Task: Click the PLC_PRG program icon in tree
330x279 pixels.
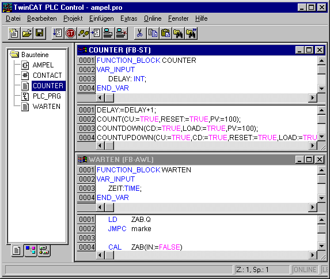Action: click(x=25, y=96)
